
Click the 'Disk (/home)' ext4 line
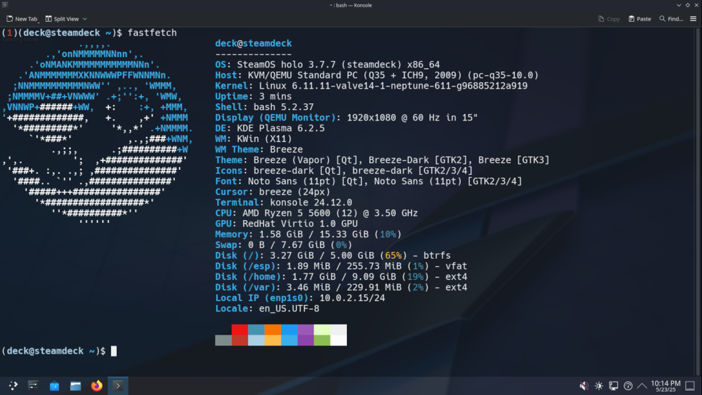[x=341, y=276]
